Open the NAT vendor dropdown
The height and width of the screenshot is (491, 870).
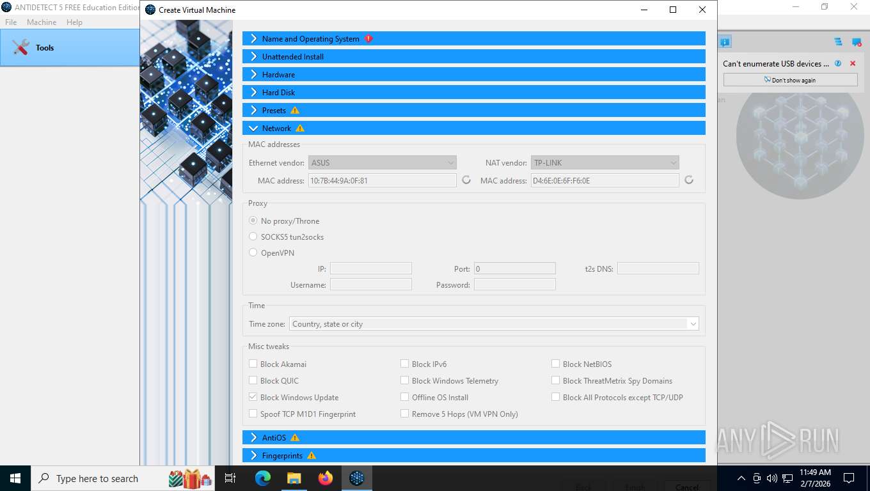point(605,162)
